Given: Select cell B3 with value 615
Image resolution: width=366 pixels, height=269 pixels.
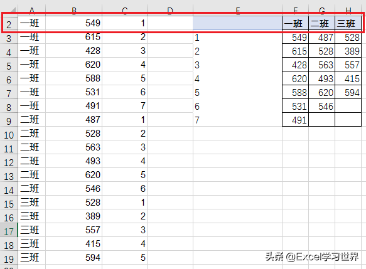Looking at the screenshot, I should 73,37.
